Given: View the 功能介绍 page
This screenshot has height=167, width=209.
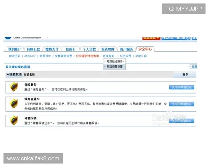Looking at the screenshot, I should 141,56.
